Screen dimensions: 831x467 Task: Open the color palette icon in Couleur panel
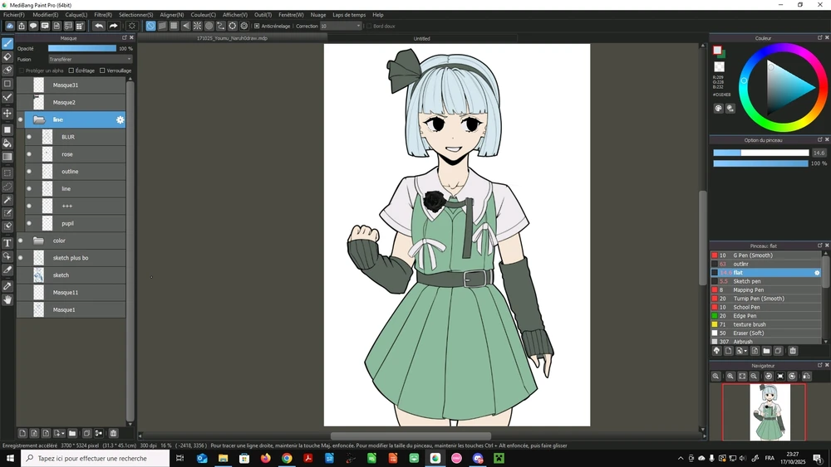[718, 108]
